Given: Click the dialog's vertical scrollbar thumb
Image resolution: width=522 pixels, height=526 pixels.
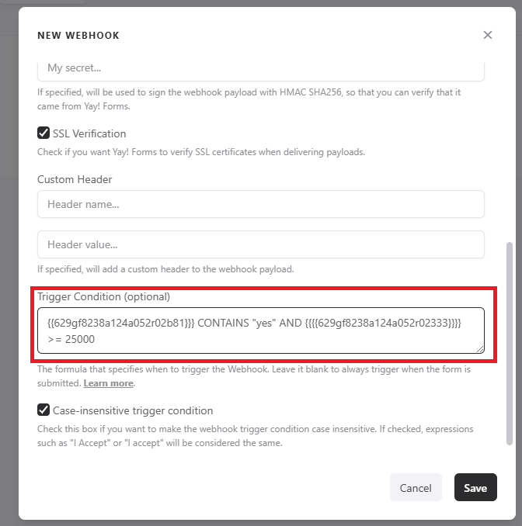Looking at the screenshot, I should (x=510, y=341).
